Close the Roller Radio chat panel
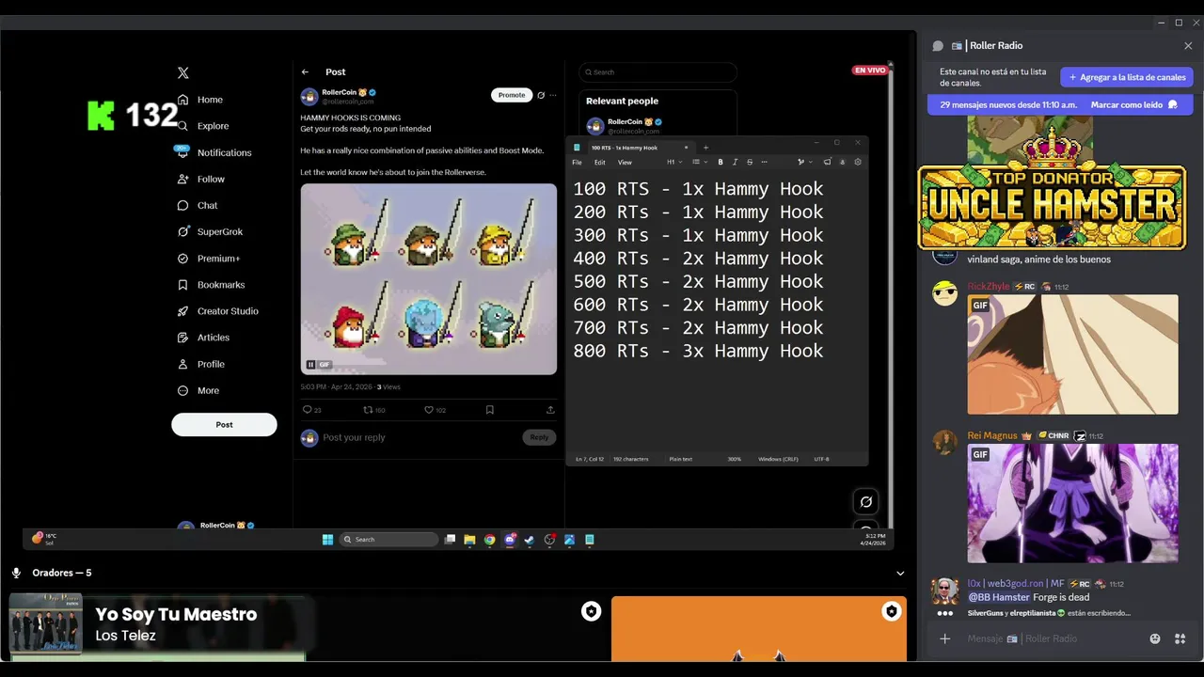The width and height of the screenshot is (1204, 677). point(1188,45)
